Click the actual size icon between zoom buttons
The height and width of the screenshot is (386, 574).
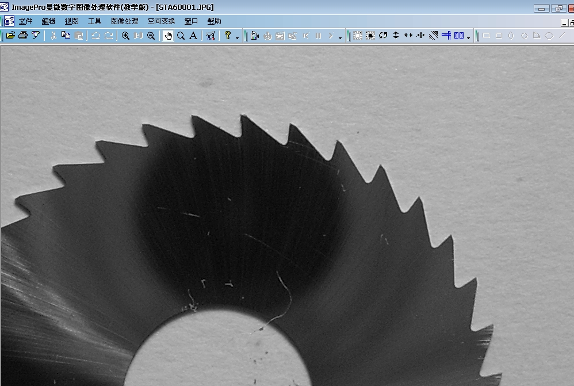(139, 36)
